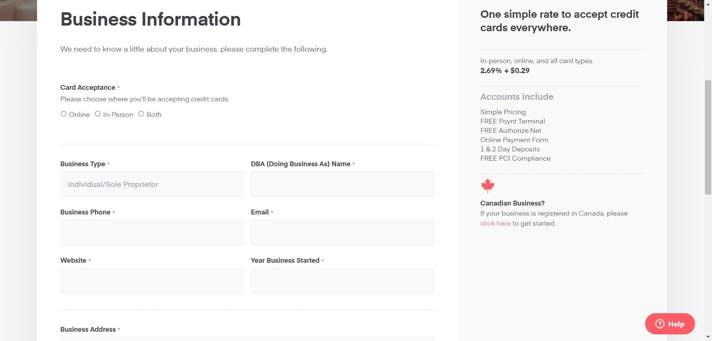The image size is (712, 341).
Task: Click the 'Canadian Business?' heading
Action: point(513,203)
